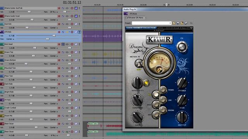Image resolution: width=248 pixels, height=139 pixels.
Task: Open Track FX for Room Mic track
Action: (67, 116)
